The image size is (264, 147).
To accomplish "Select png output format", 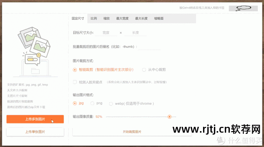I will [92, 103].
